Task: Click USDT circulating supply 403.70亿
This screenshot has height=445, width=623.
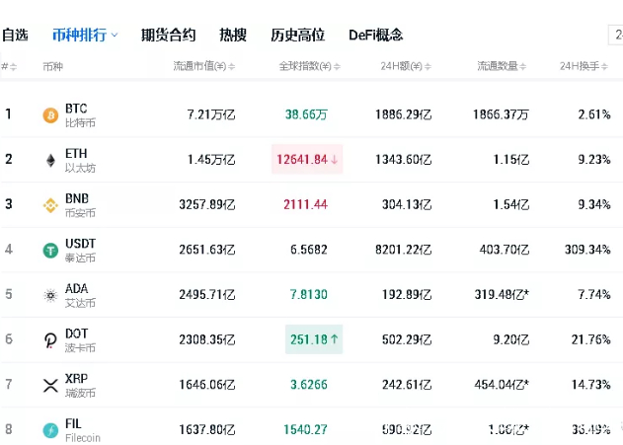Action: point(505,250)
